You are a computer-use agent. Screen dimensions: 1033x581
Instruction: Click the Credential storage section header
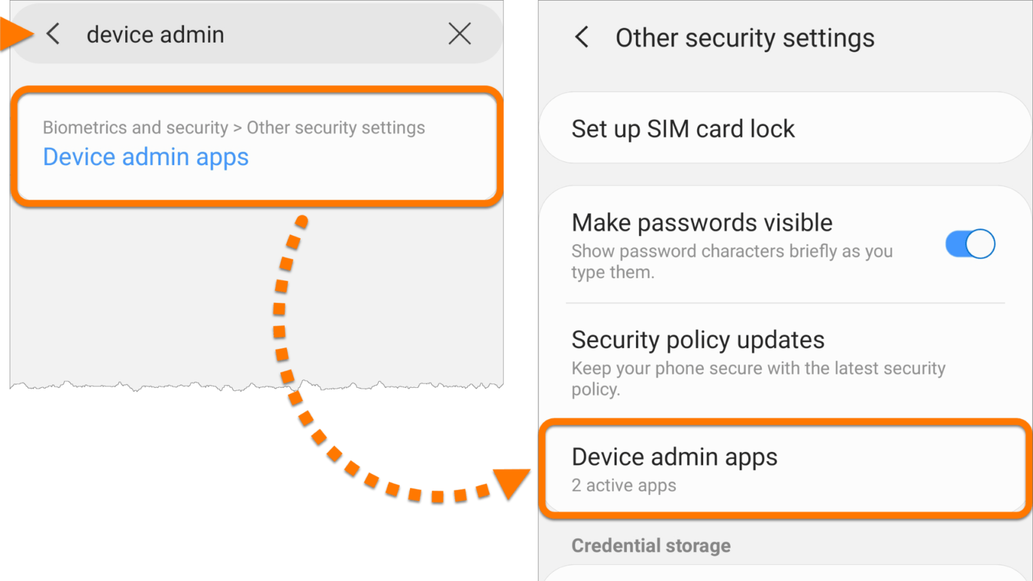click(651, 545)
